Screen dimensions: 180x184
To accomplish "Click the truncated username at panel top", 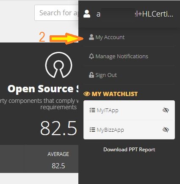I will 135,14.
